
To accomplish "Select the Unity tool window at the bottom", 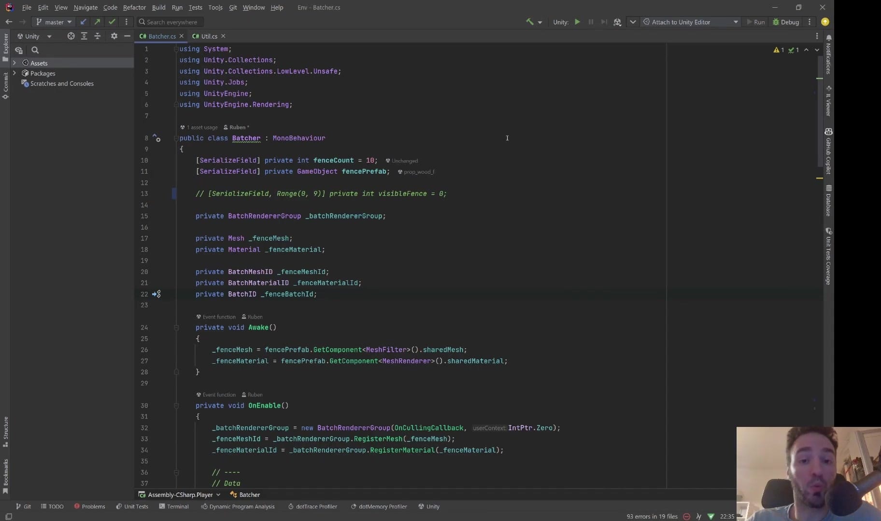I will (x=429, y=507).
